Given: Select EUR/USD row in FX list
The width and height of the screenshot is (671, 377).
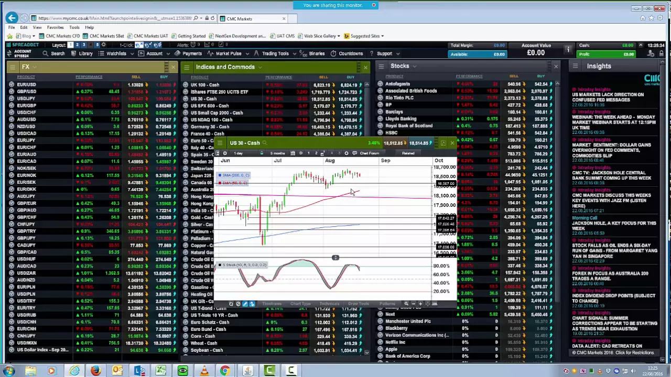Looking at the screenshot, I should (x=92, y=85).
